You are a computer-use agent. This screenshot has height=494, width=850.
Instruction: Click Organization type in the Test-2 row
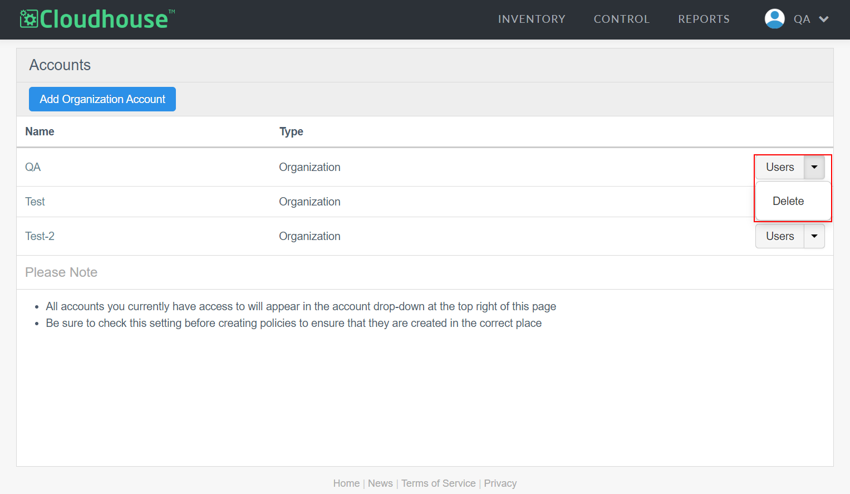[x=309, y=236]
